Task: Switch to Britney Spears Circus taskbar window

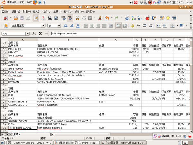Action: tap(30, 143)
